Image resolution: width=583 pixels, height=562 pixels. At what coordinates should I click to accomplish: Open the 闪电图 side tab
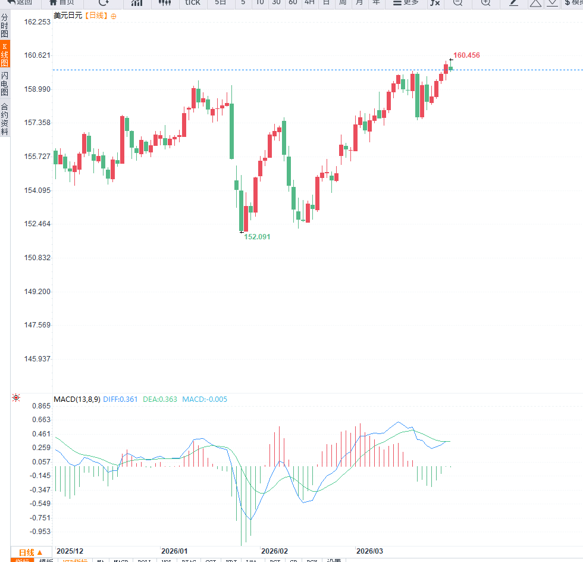[5, 84]
